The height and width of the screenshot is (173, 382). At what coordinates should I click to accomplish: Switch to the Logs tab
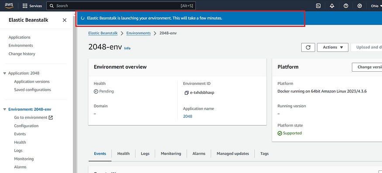click(x=145, y=153)
